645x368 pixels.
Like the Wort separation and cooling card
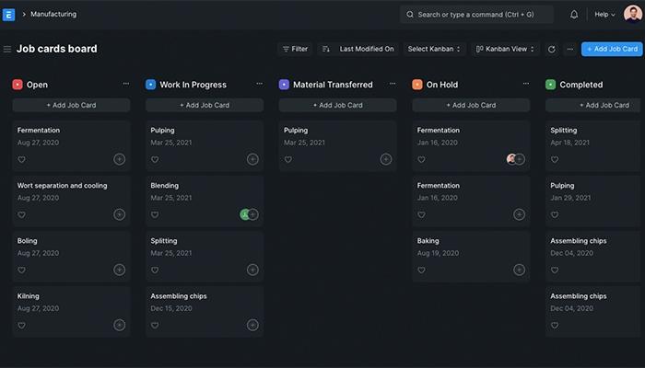(21, 214)
